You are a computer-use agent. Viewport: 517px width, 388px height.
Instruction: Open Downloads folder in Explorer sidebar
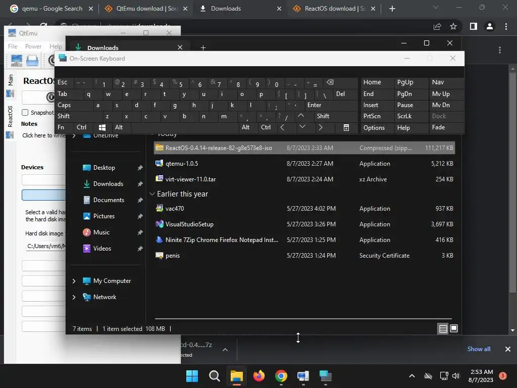(108, 184)
